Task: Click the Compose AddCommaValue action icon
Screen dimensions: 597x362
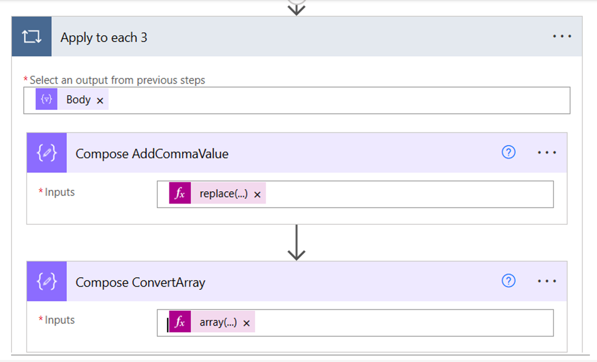Action: point(46,152)
